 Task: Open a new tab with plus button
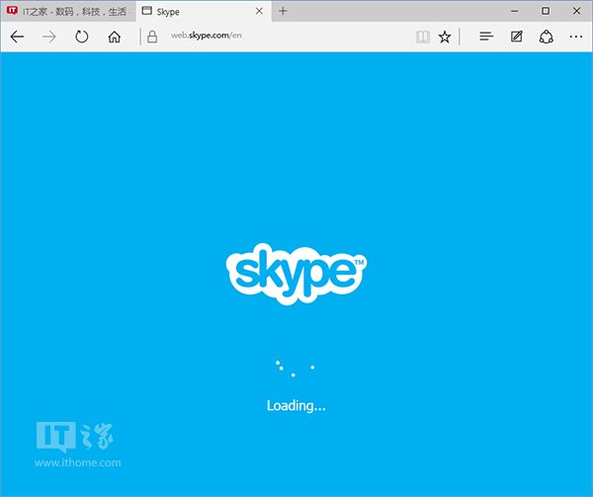(x=283, y=11)
